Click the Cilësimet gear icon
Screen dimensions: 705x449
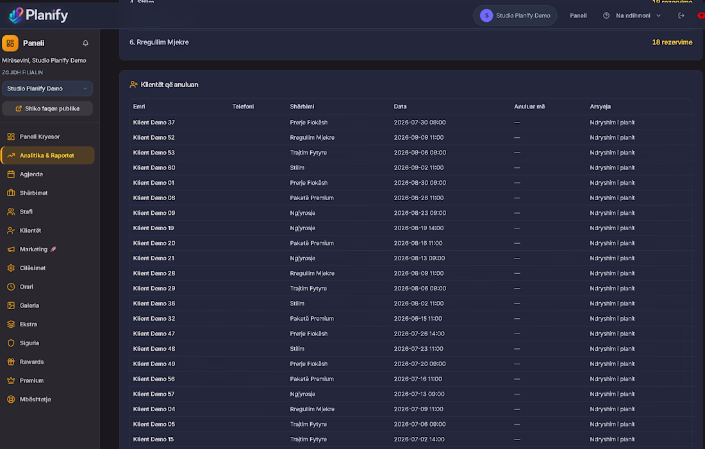pos(12,268)
